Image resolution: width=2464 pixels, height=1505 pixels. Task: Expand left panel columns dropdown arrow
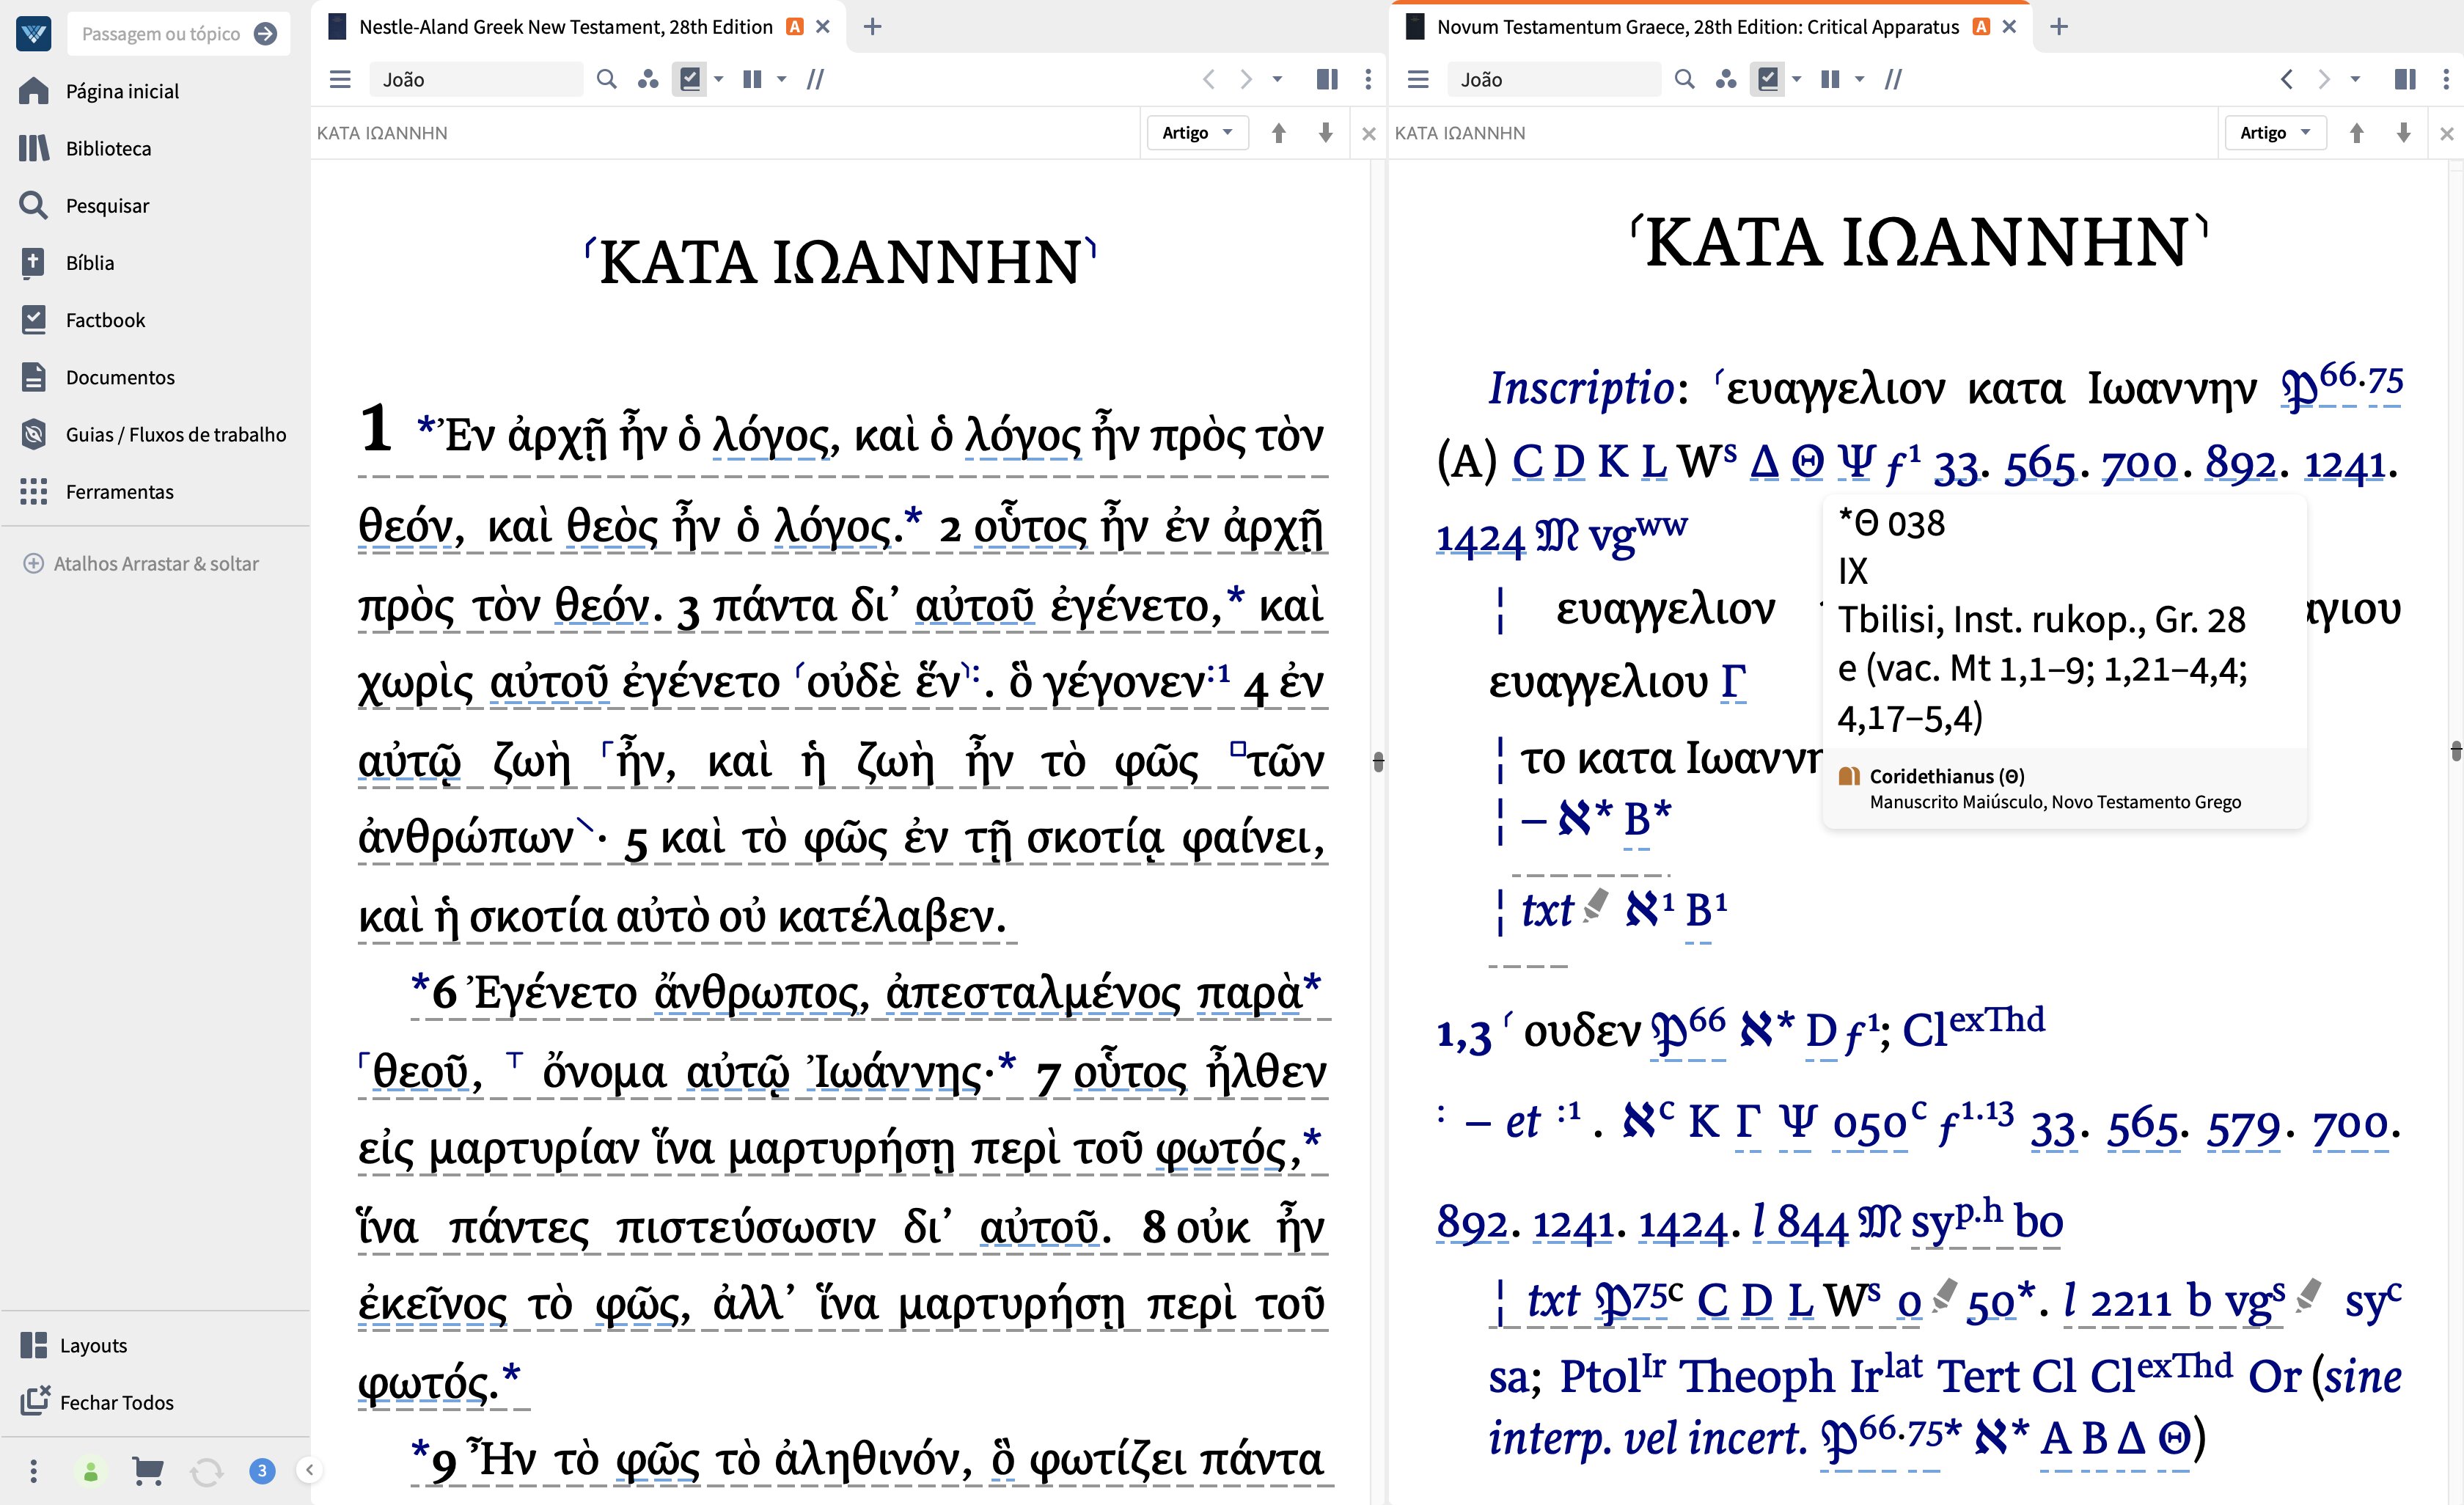[782, 79]
